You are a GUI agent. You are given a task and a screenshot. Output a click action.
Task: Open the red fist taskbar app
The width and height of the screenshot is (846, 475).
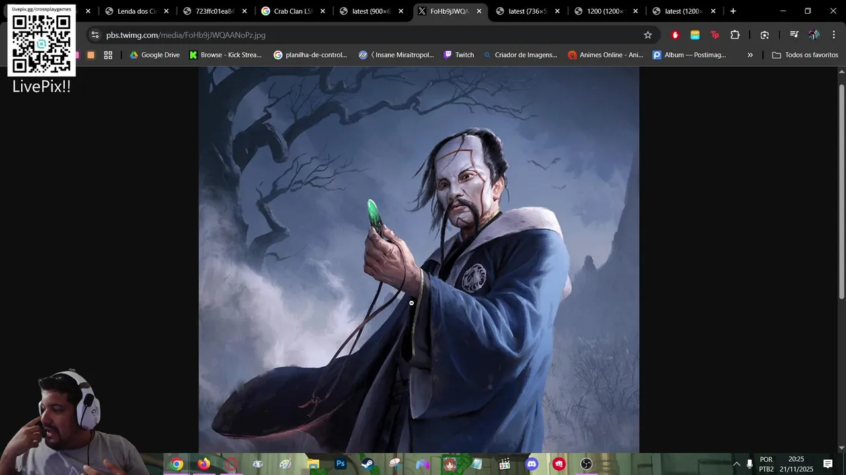(559, 464)
